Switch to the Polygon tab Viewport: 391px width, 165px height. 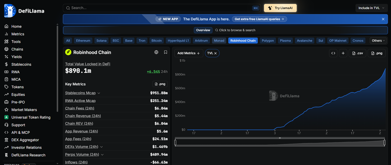[268, 41]
